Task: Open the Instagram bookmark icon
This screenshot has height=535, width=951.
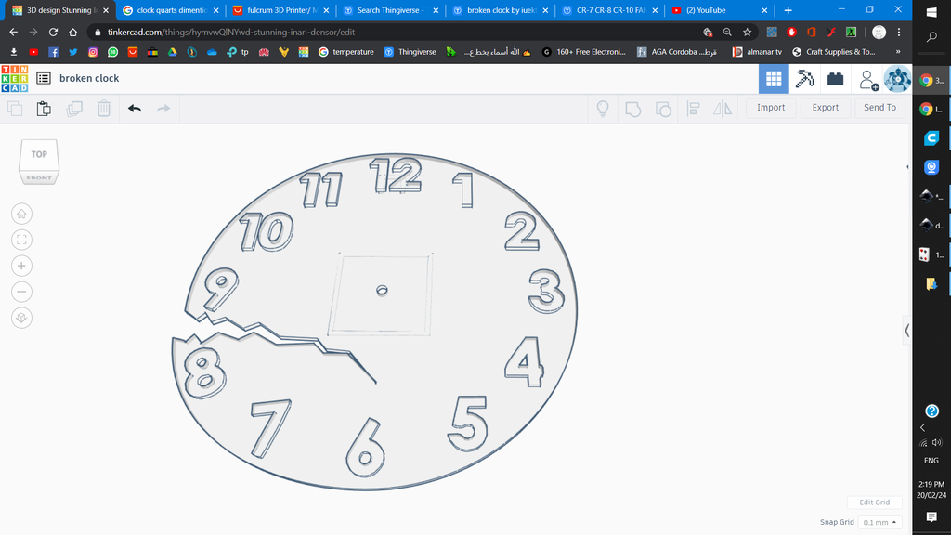Action: pos(93,52)
